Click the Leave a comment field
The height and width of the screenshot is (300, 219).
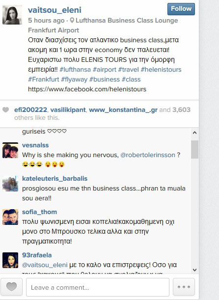(x=98, y=287)
